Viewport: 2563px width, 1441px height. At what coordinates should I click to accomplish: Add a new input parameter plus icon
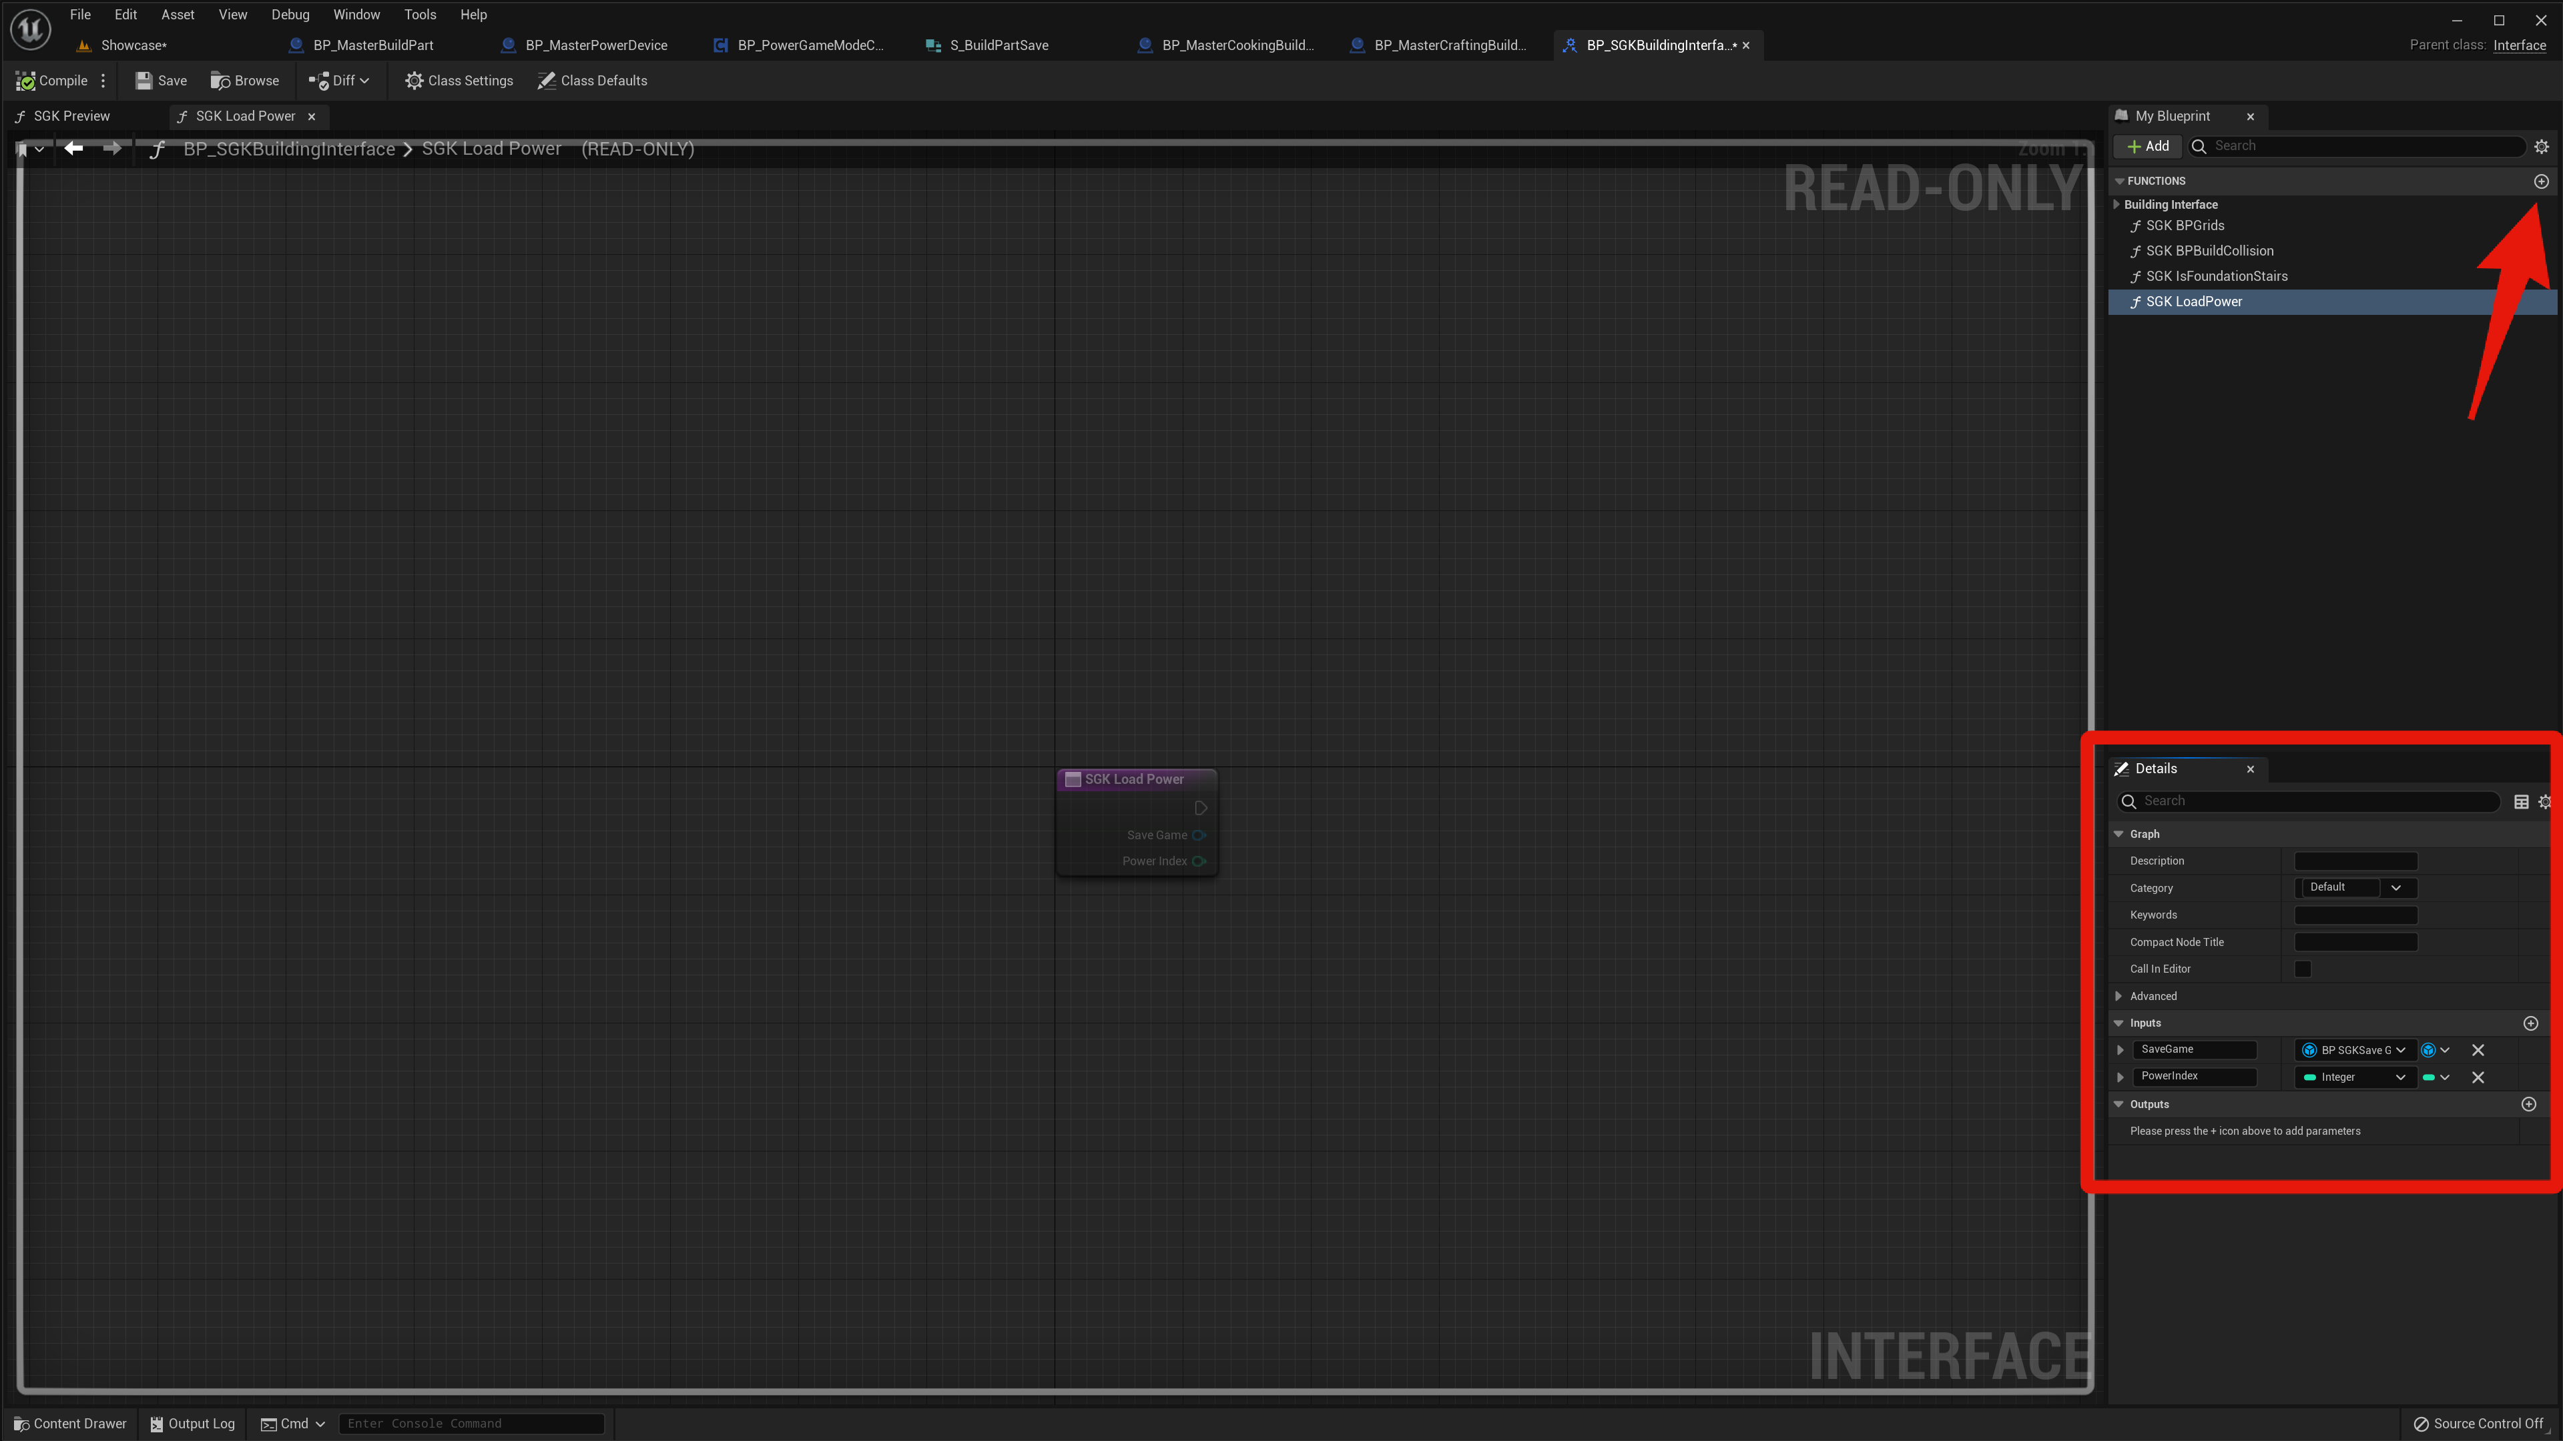(2530, 1023)
